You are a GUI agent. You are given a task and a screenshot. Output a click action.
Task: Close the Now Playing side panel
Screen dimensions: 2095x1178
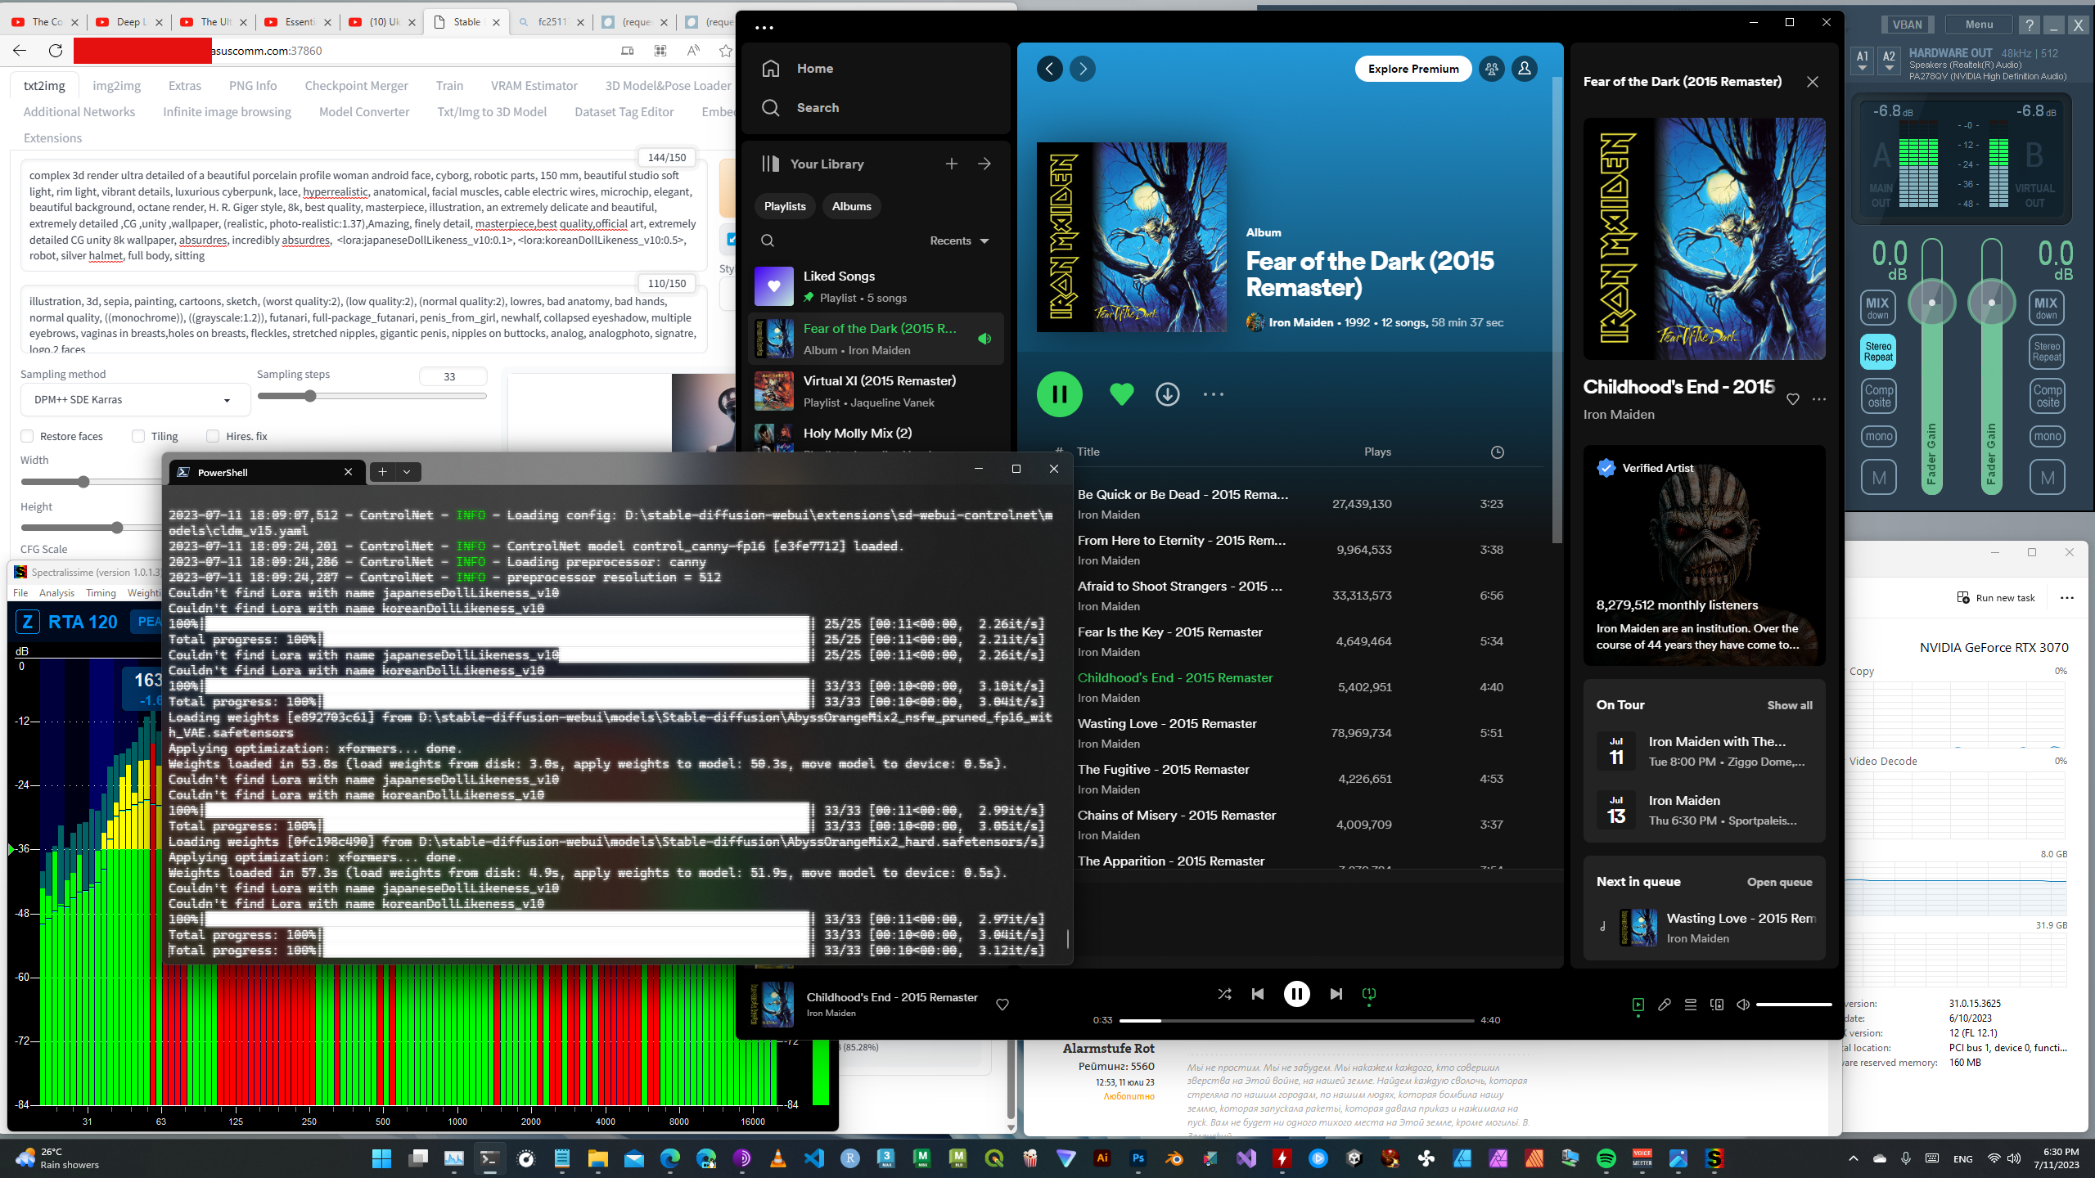coord(1813,82)
